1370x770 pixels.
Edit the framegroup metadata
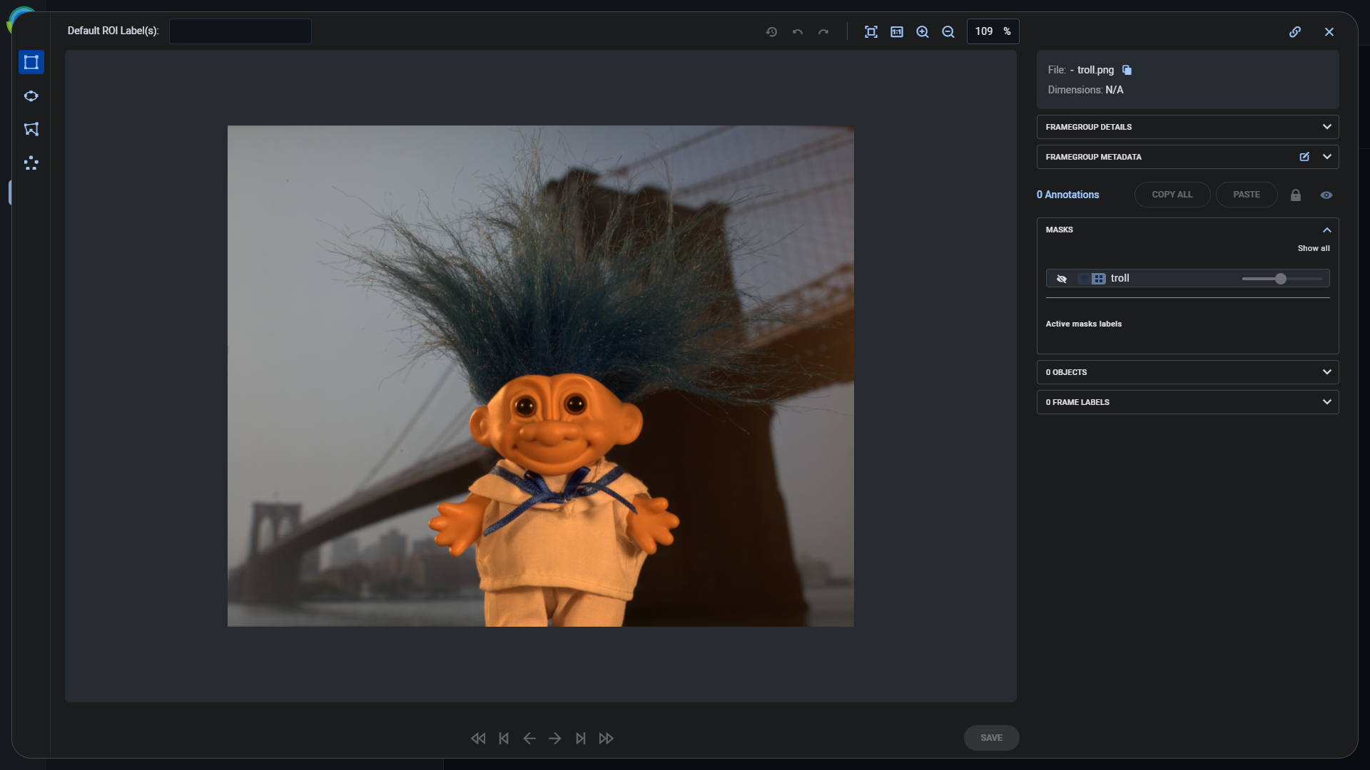point(1304,157)
